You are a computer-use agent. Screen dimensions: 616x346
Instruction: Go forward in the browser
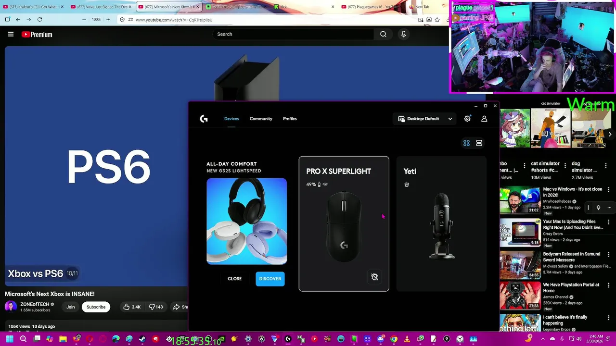point(29,20)
